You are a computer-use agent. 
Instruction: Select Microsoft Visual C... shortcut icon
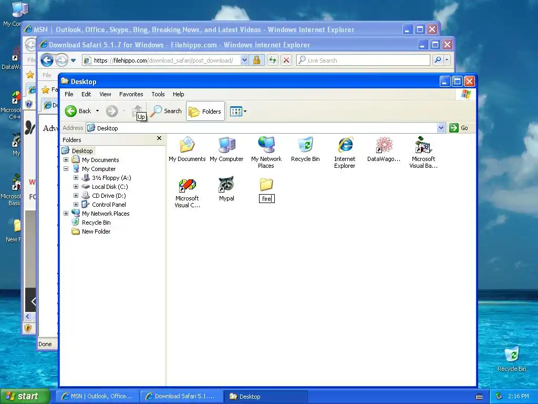[x=187, y=193]
